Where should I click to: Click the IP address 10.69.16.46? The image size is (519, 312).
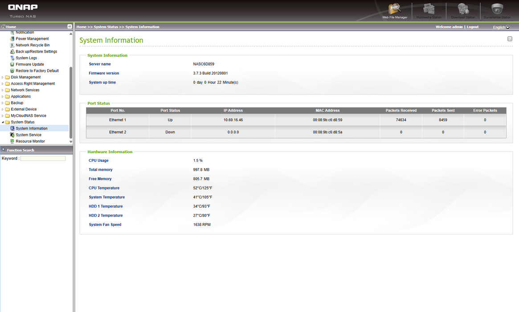pyautogui.click(x=233, y=120)
